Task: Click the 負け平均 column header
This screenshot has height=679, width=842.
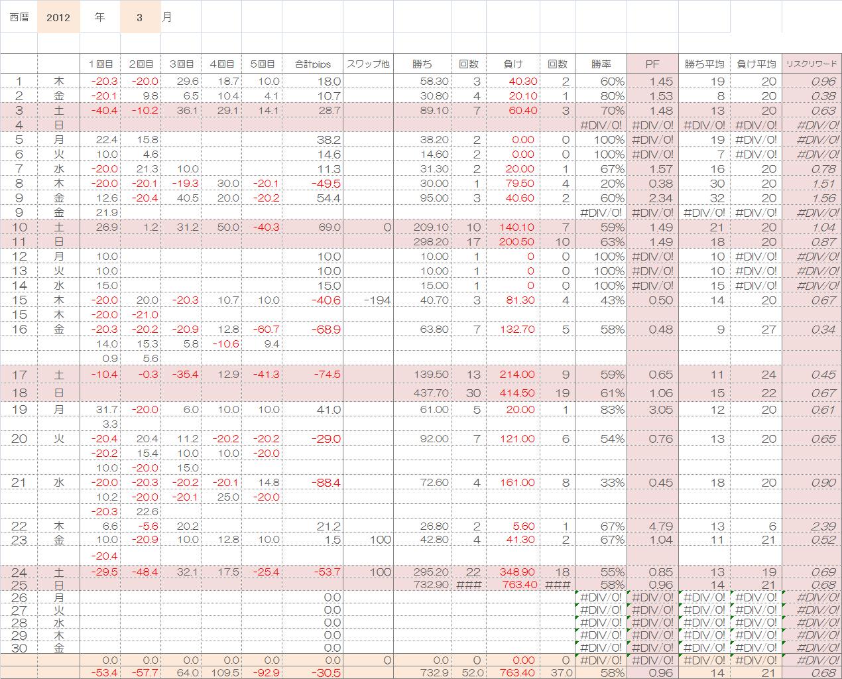Action: 756,64
